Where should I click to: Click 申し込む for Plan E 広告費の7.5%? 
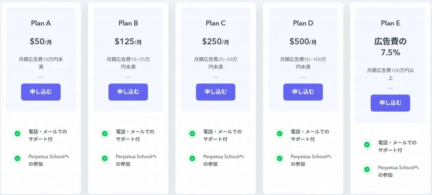pyautogui.click(x=390, y=103)
